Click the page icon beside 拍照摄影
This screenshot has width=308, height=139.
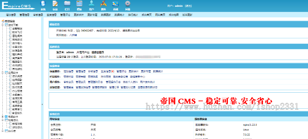pos(10,80)
